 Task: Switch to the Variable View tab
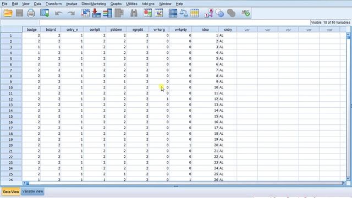(32, 191)
